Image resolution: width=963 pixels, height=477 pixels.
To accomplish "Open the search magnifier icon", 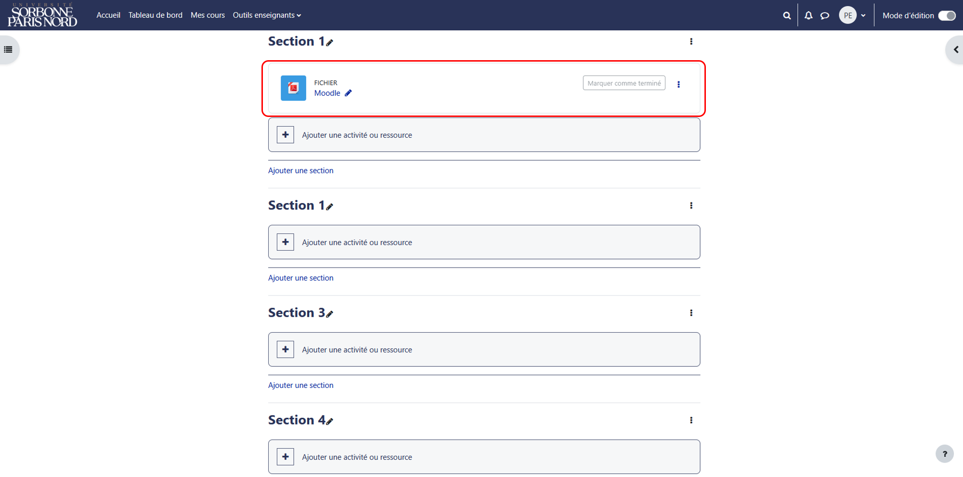I will coord(787,15).
